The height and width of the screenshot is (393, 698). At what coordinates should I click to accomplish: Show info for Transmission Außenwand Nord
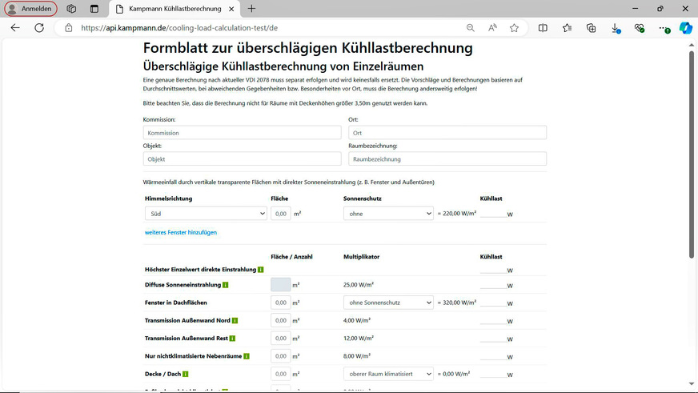pos(235,320)
